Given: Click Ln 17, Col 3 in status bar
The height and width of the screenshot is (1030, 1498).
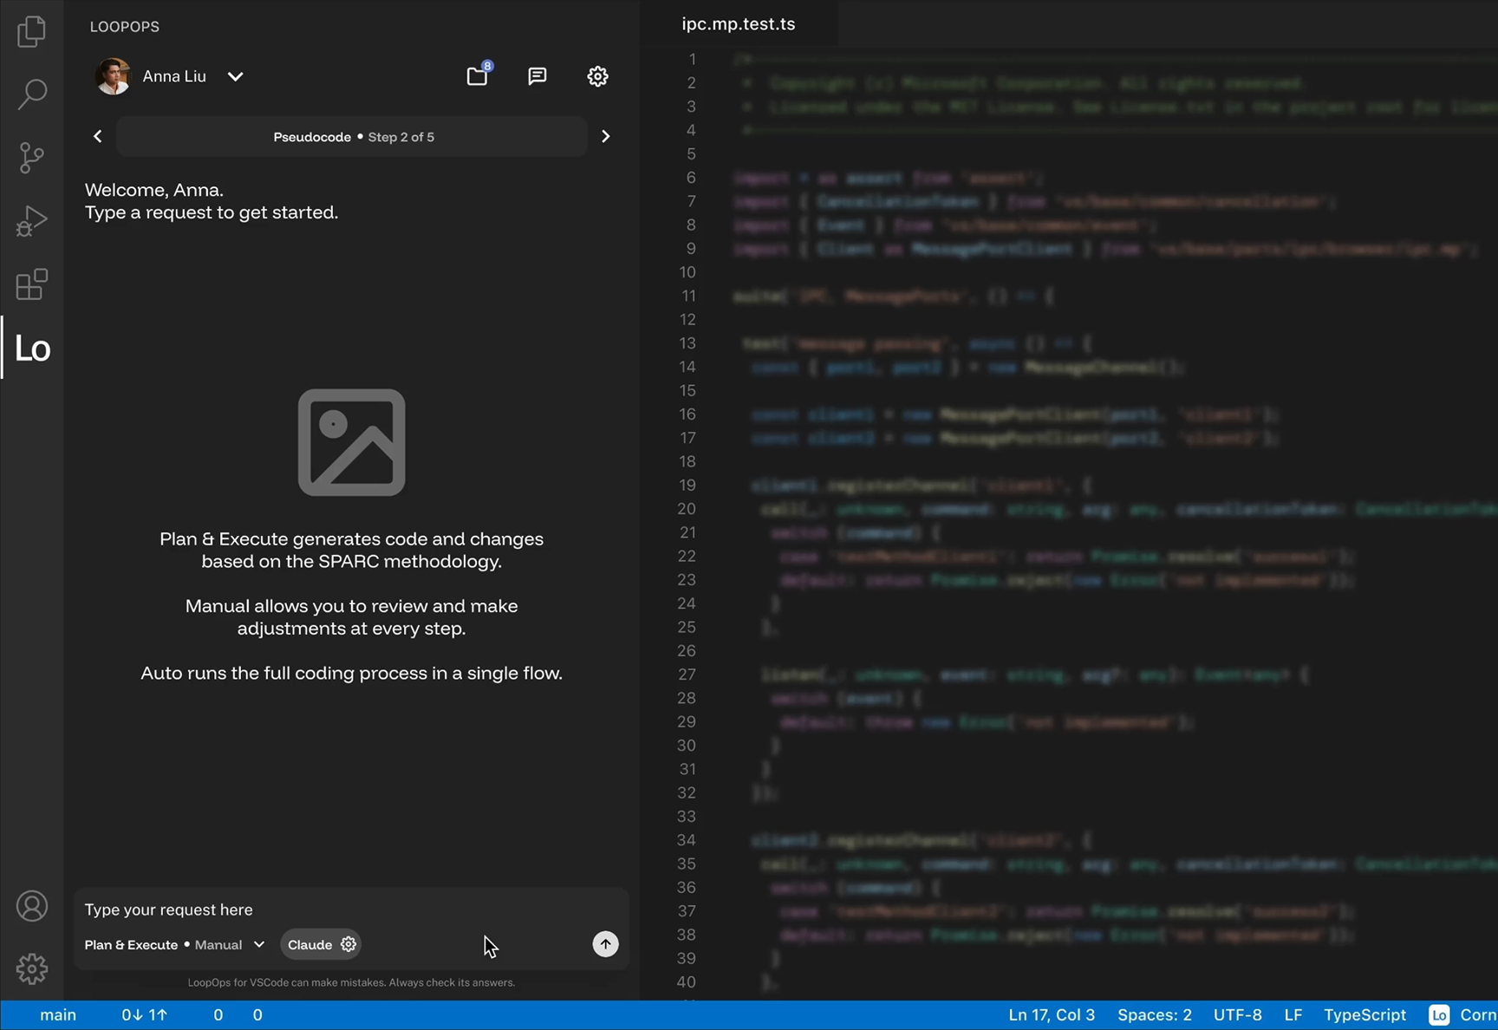Looking at the screenshot, I should tap(1052, 1014).
